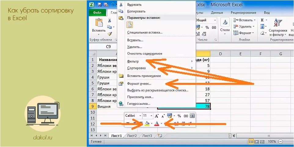Click the accounting number format icon in ribbon

[x=198, y=27]
